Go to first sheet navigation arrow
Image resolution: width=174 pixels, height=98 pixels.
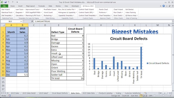[2, 93]
